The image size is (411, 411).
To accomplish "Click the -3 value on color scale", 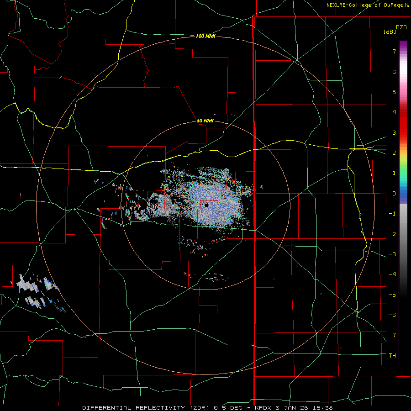I will tap(392, 254).
